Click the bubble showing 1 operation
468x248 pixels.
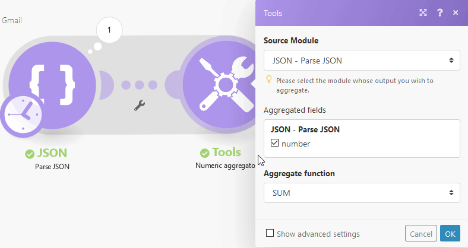coord(109,30)
